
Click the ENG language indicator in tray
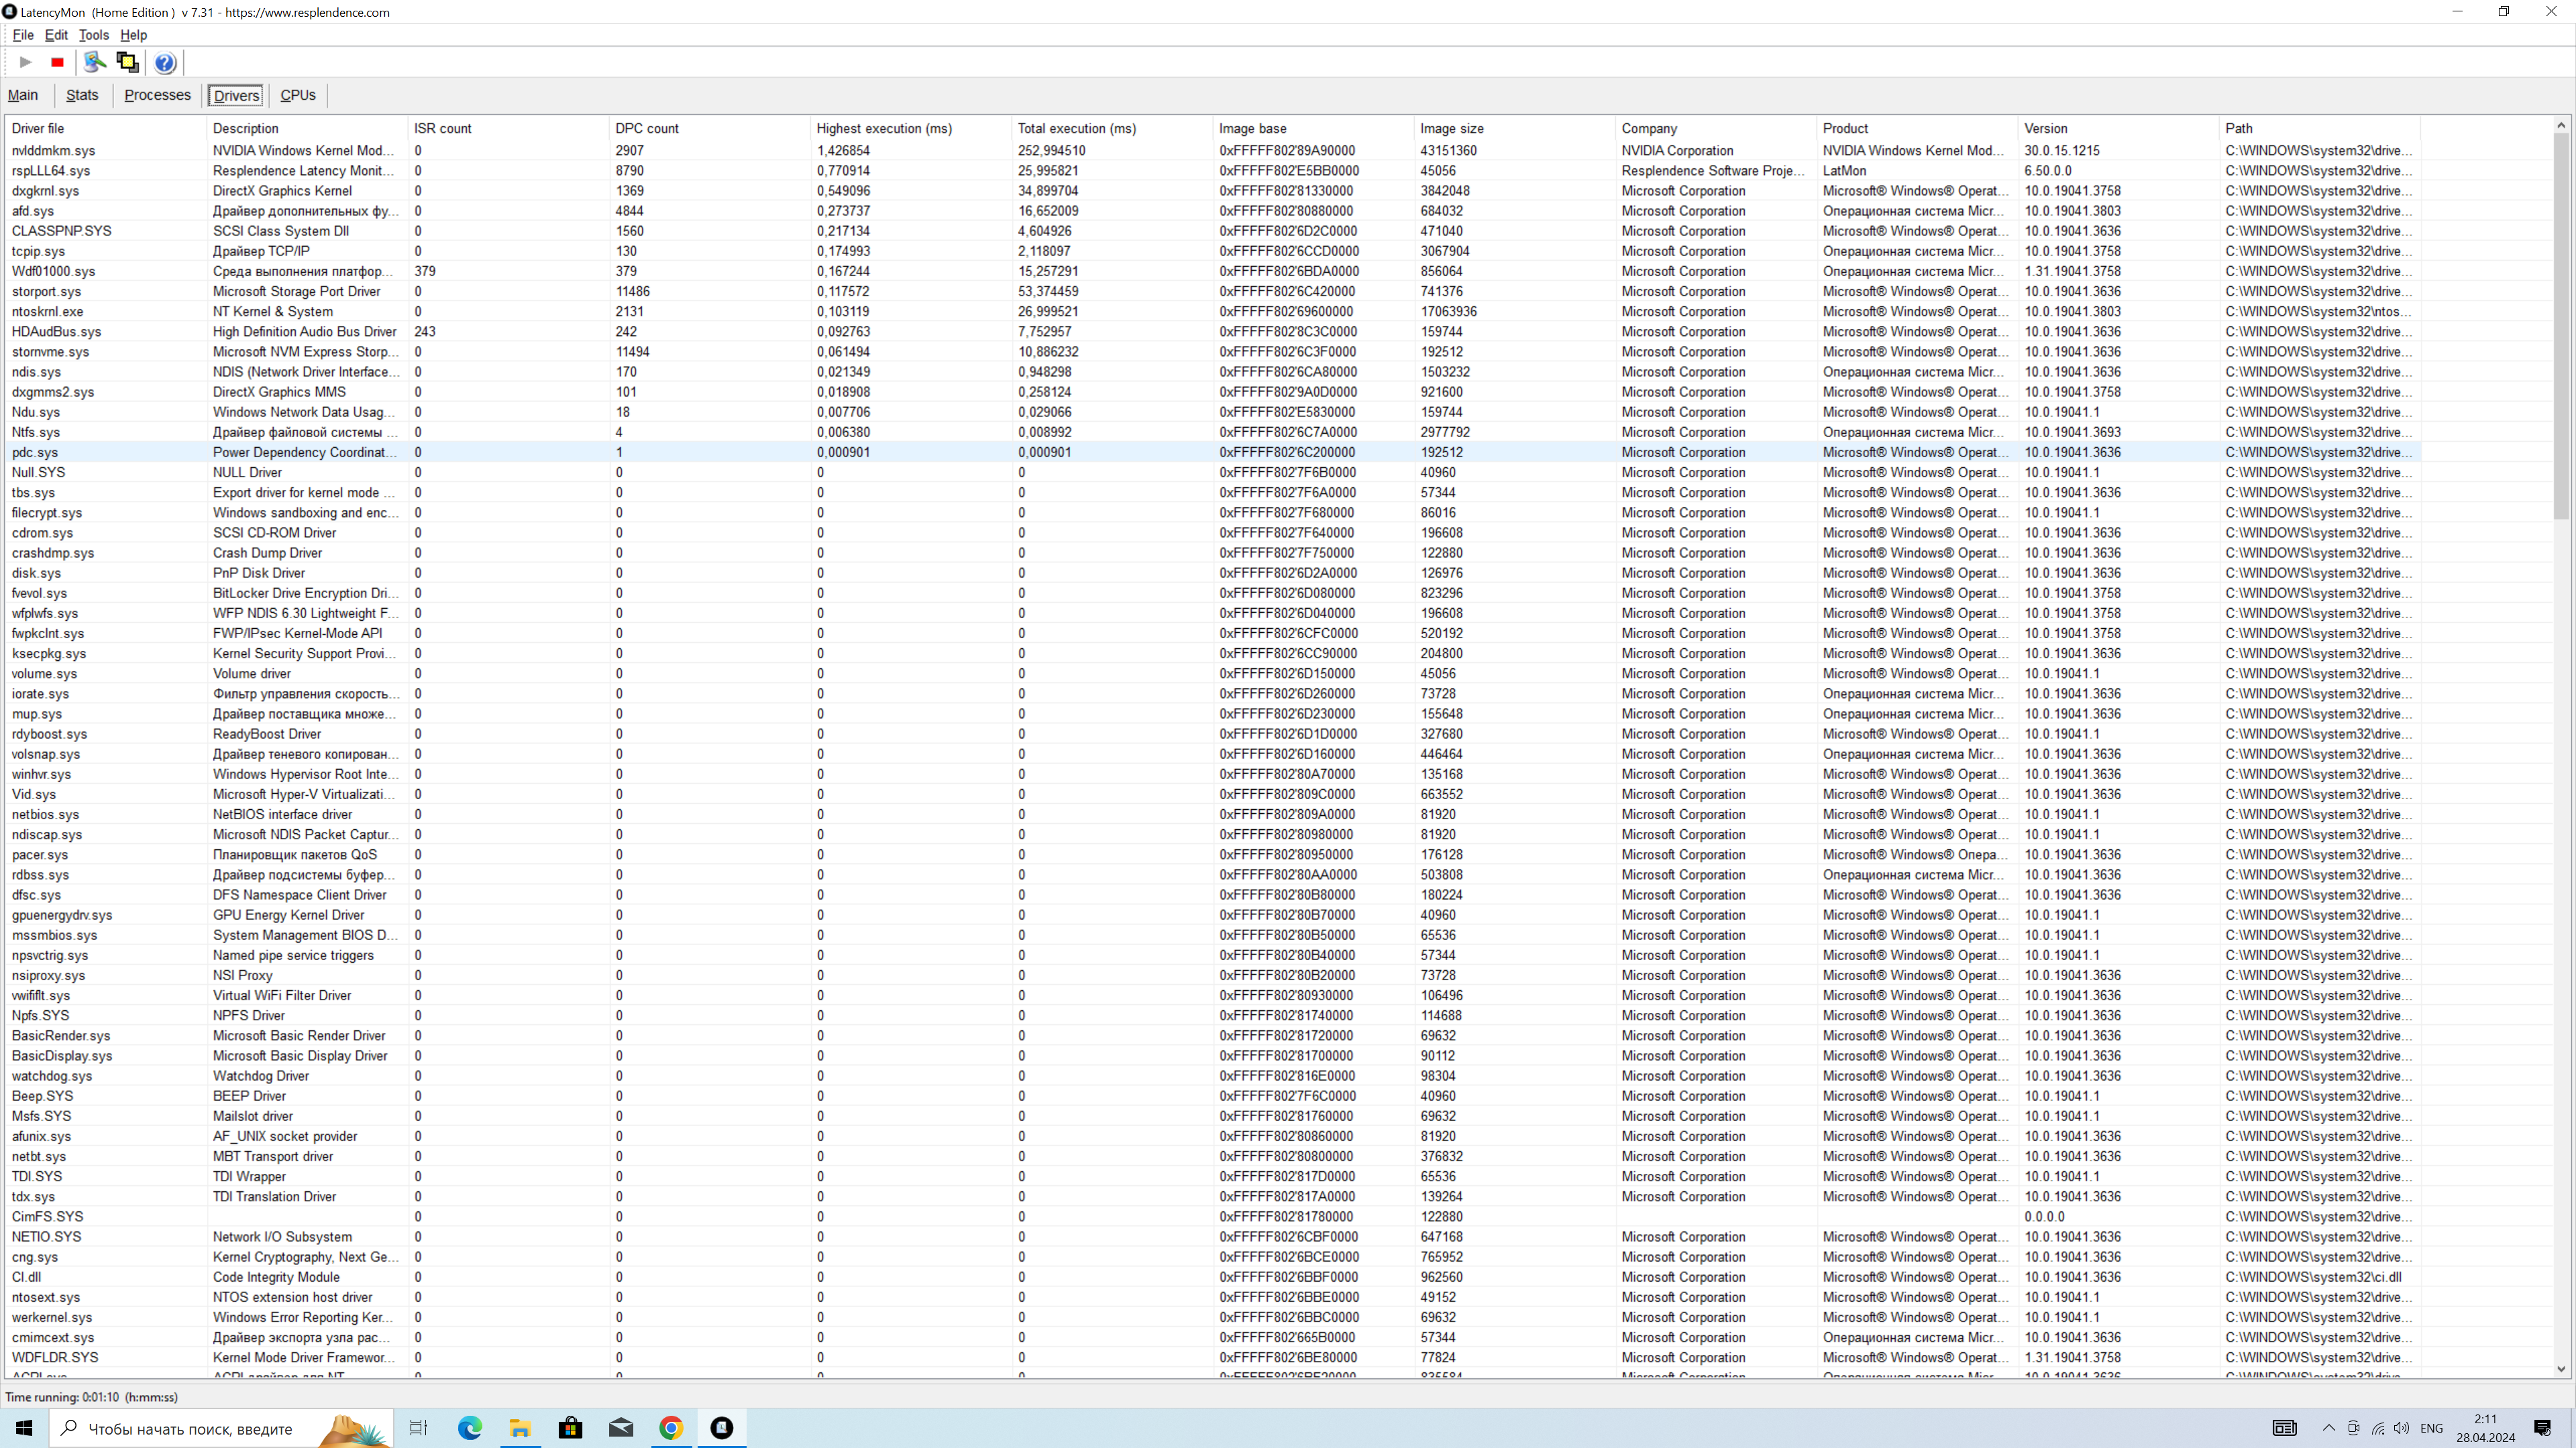2432,1428
